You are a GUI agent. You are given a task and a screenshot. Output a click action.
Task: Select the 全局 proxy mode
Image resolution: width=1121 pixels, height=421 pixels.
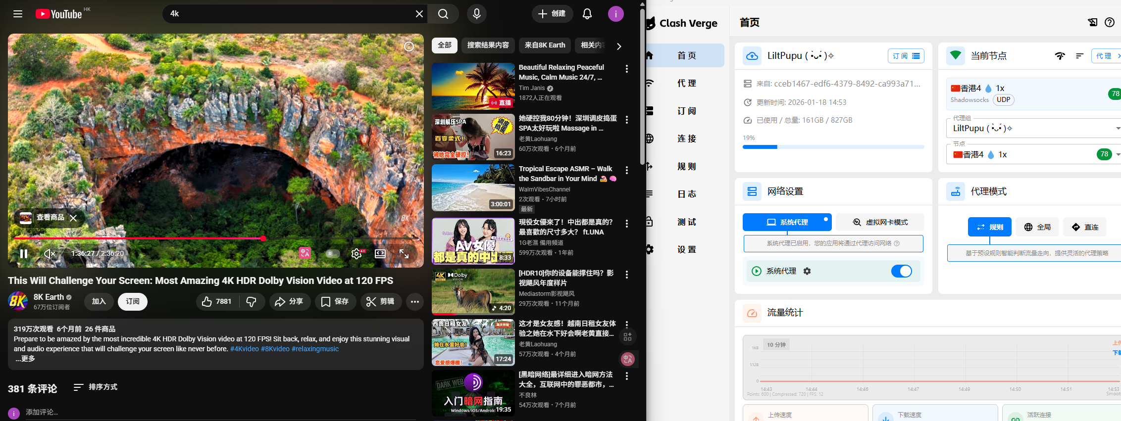pos(1037,227)
